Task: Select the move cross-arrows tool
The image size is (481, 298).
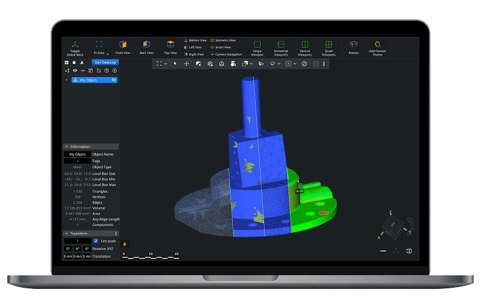Action: (x=186, y=63)
